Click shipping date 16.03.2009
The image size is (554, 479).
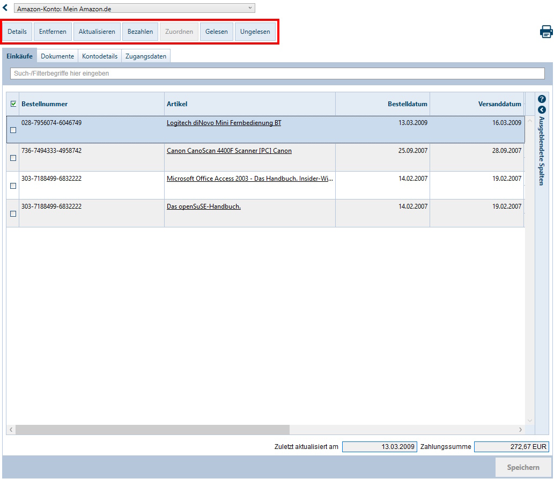(x=507, y=123)
